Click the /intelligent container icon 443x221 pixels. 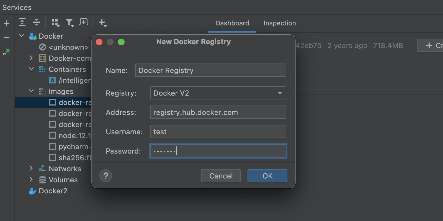53,80
